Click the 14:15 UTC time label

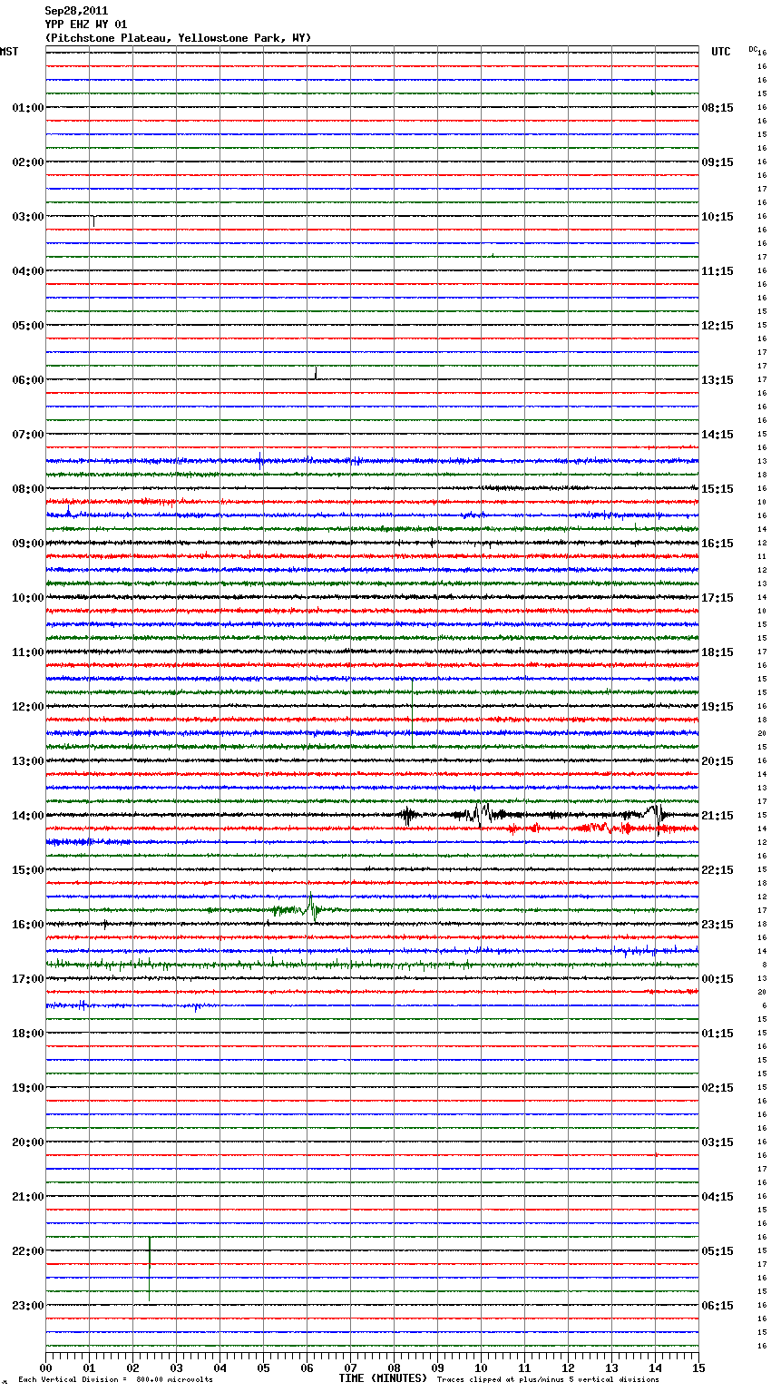pyautogui.click(x=717, y=435)
